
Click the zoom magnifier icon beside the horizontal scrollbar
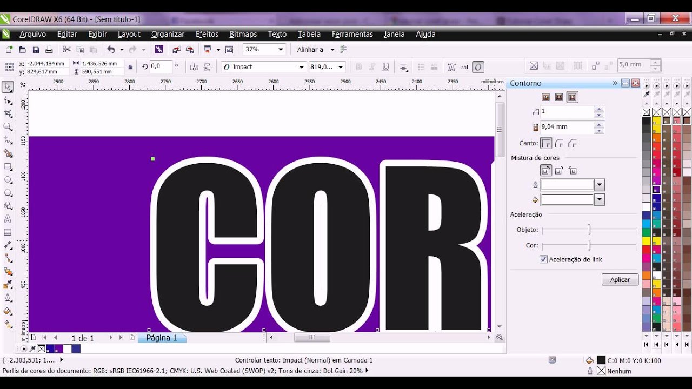(500, 337)
